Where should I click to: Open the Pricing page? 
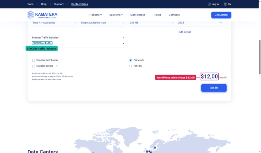(x=157, y=15)
